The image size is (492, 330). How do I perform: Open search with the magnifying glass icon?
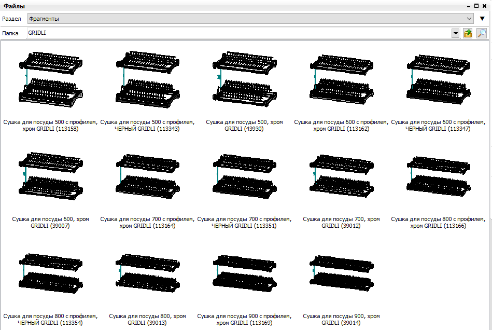[x=482, y=33]
